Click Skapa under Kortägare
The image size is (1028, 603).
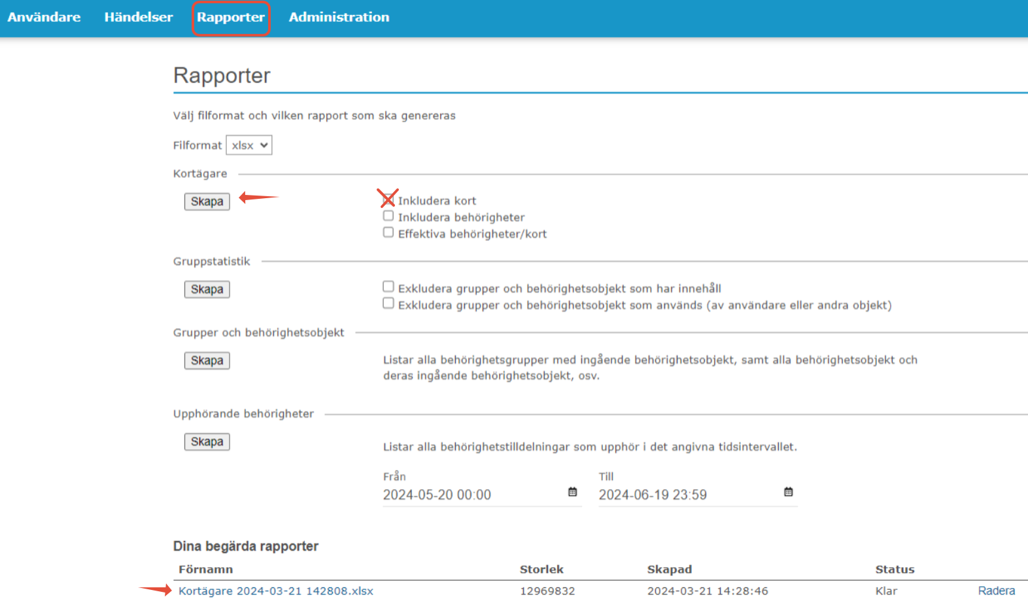tap(207, 201)
